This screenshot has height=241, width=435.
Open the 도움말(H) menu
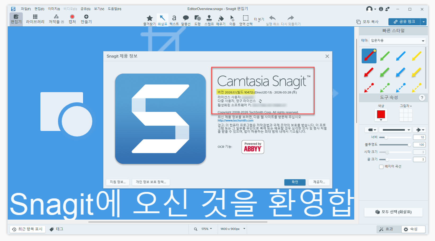click(x=114, y=9)
